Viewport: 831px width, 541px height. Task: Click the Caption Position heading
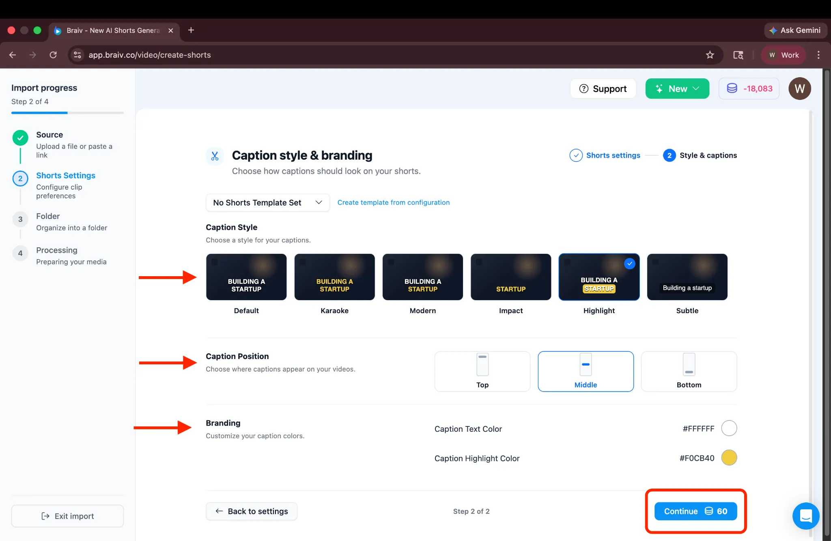237,356
